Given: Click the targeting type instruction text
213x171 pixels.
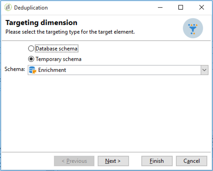Looking at the screenshot, I should point(70,32).
